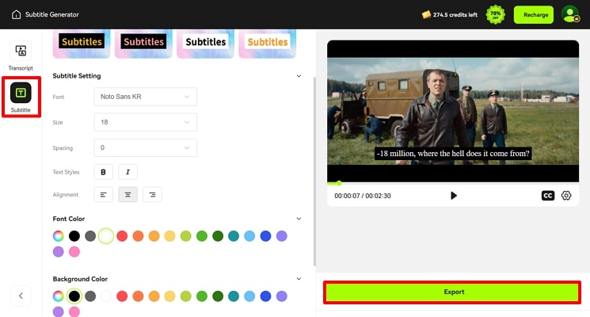
Task: Open video player settings gear
Action: click(566, 196)
